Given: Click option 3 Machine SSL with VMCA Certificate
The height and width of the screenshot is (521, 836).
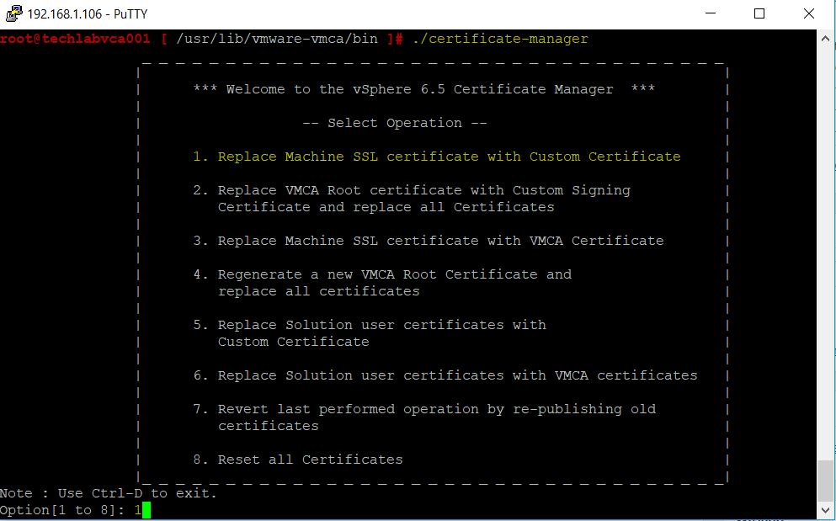Looking at the screenshot, I should 429,241.
